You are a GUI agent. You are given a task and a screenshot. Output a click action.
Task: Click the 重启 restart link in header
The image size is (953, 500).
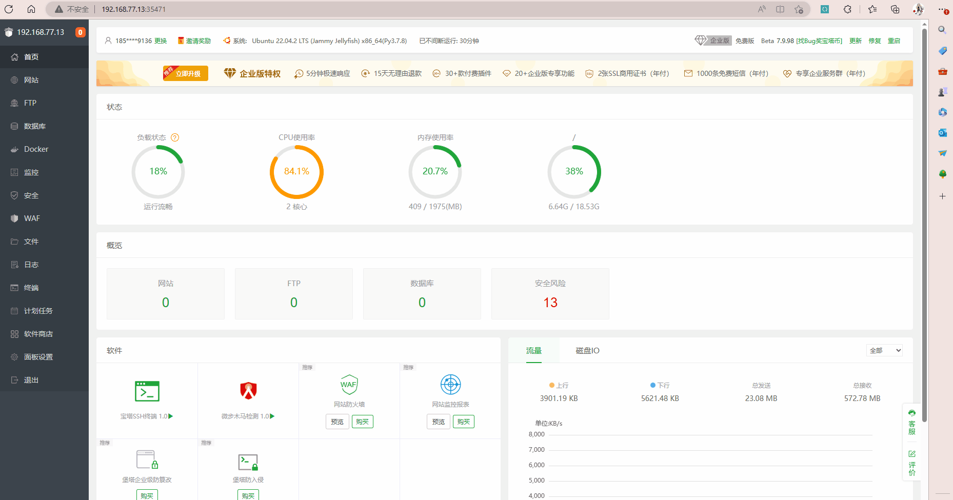[x=894, y=41]
